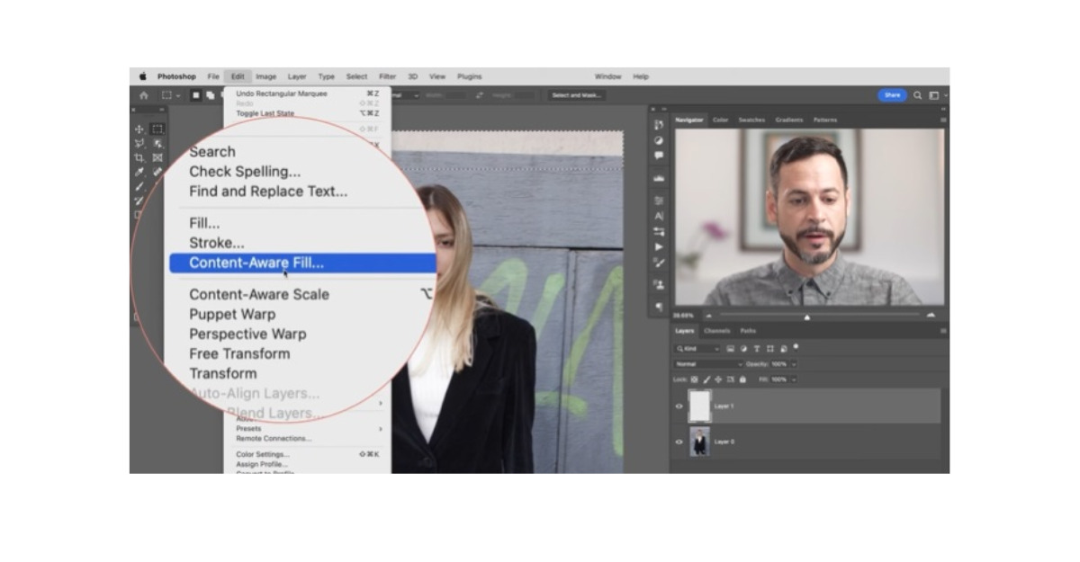Image resolution: width=1080 pixels, height=562 pixels.
Task: Open the Histogram panel icon
Action: pos(659,178)
